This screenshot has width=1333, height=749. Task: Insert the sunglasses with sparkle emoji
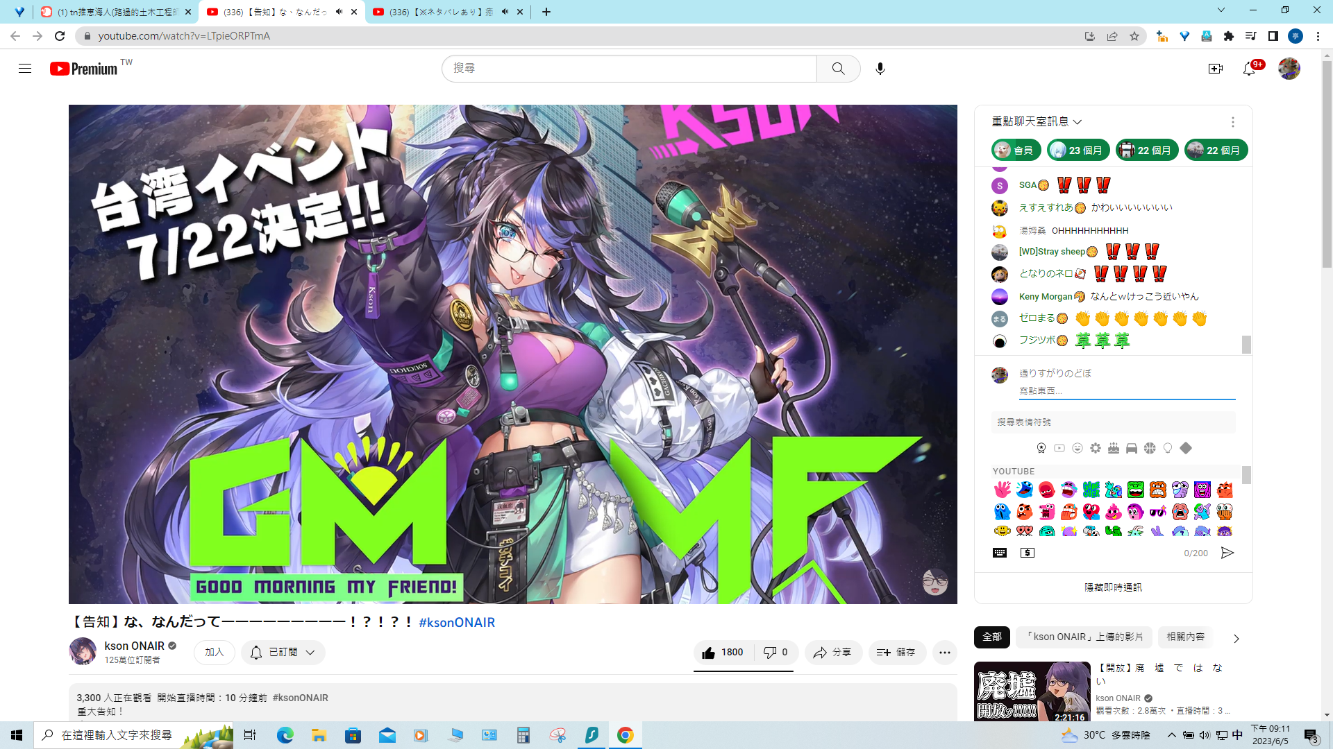[1158, 512]
